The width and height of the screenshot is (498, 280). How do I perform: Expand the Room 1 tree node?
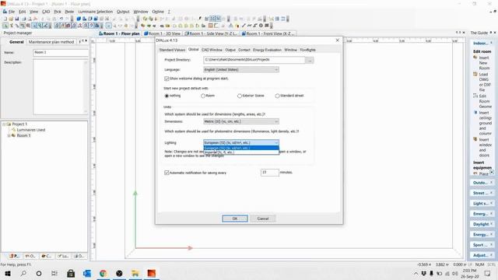9,135
